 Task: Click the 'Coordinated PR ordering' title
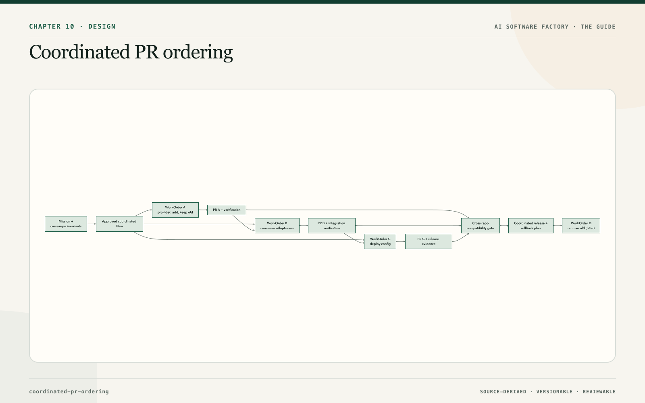click(131, 52)
